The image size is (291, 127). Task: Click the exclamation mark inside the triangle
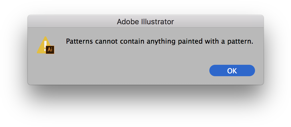45,46
